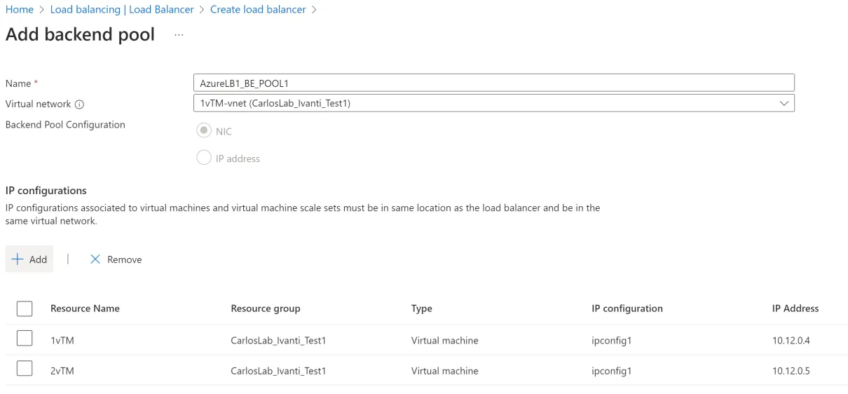Screen dimensions: 848x394
Task: Check the box for the 1vTM row
Action: pyautogui.click(x=25, y=339)
